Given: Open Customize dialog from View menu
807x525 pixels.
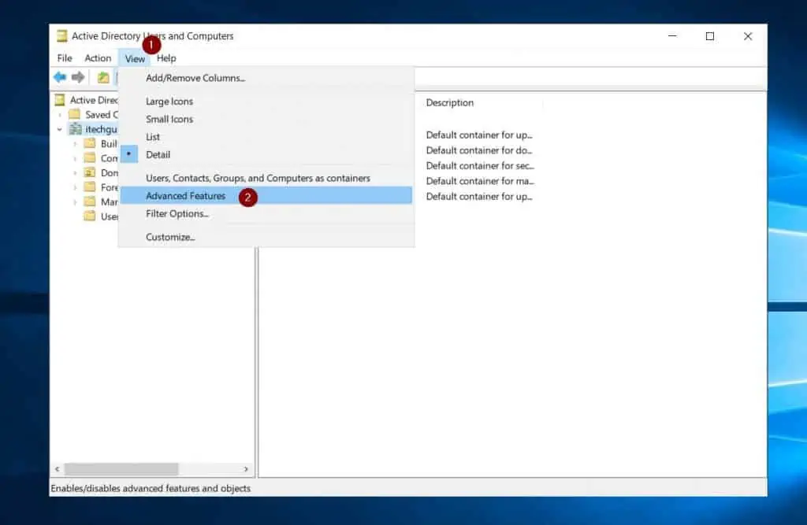Looking at the screenshot, I should [x=266, y=237].
